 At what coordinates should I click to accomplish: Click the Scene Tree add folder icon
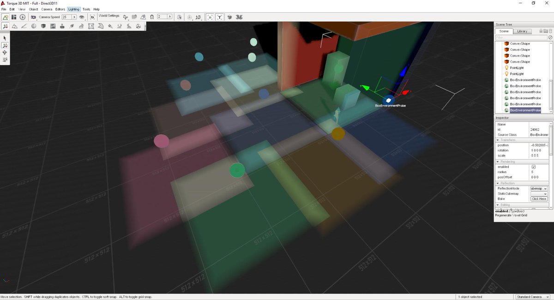[546, 31]
